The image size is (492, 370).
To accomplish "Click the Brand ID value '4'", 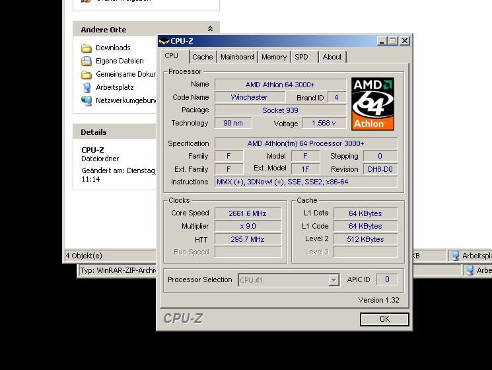I will tap(336, 97).
